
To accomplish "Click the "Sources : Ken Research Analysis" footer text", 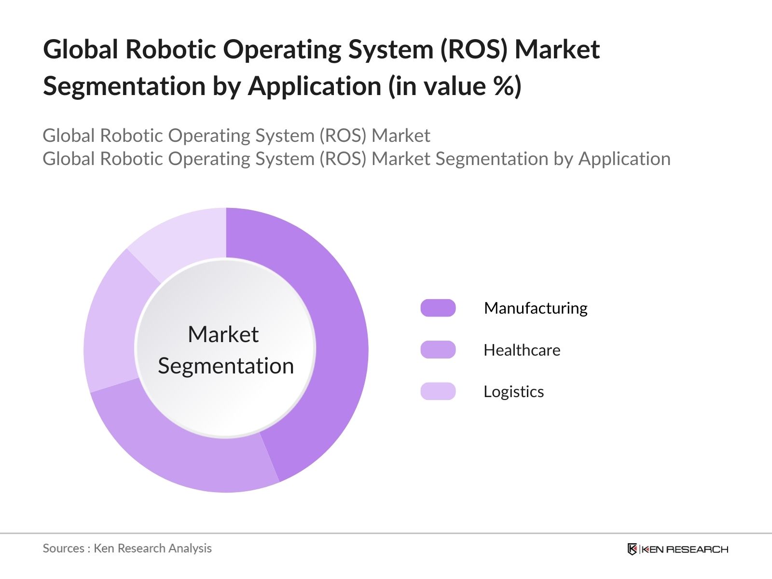I will tap(127, 548).
